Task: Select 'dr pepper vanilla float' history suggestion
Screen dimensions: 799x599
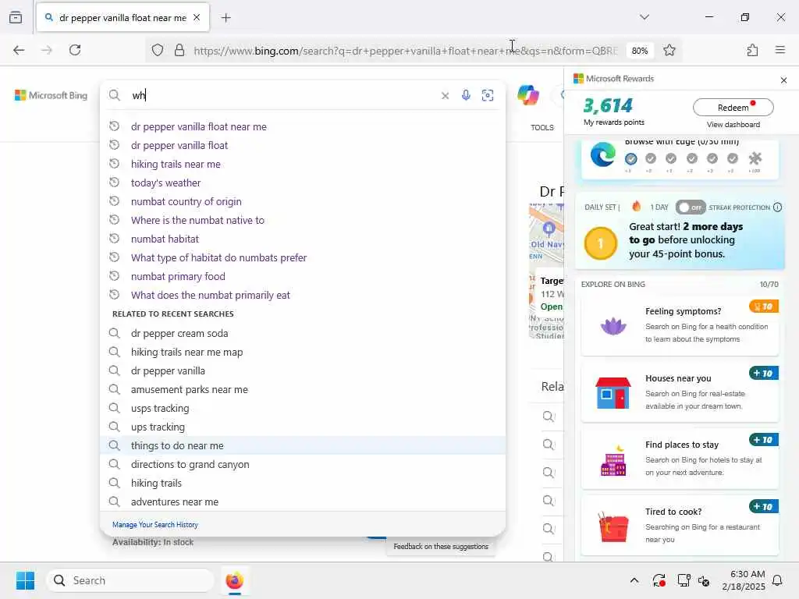Action: 303,145
